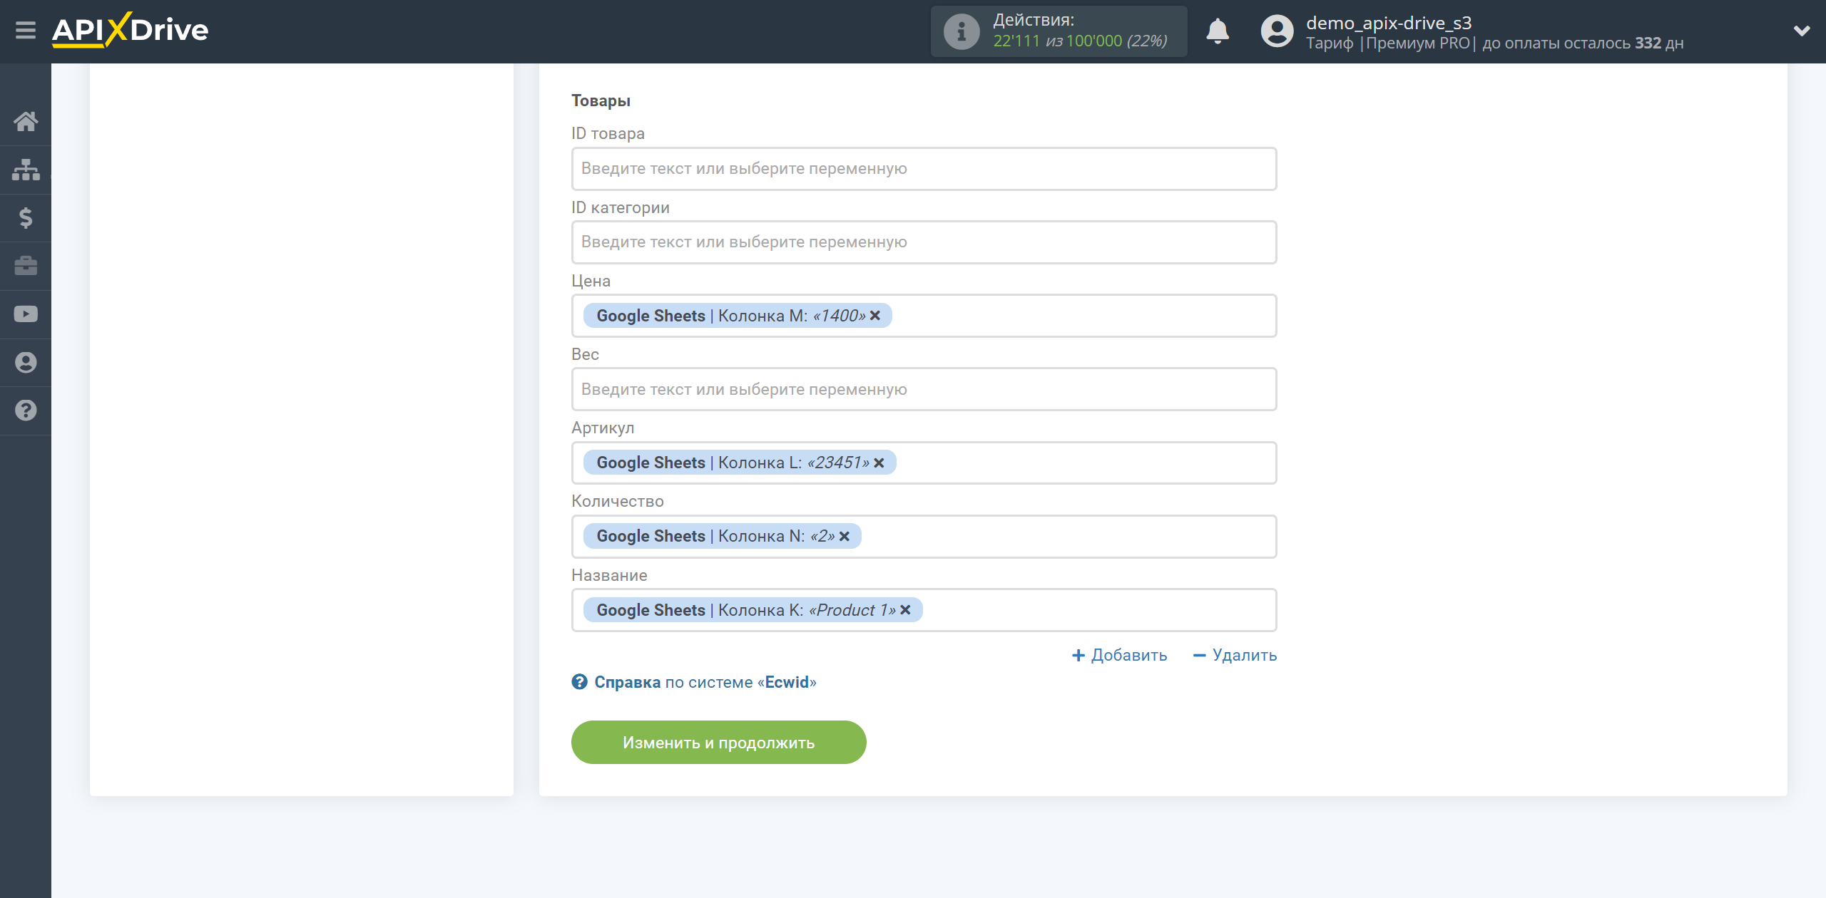Viewport: 1826px width, 898px height.
Task: Remove the Колонка M «1400» variable
Action: (x=875, y=316)
